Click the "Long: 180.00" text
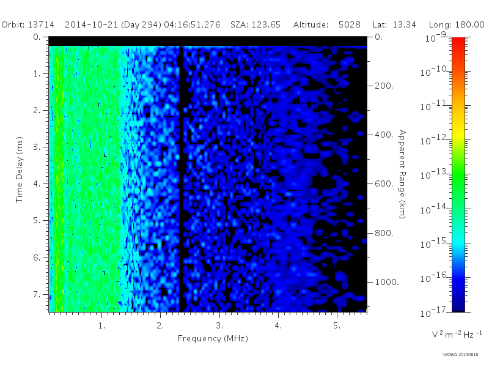Screen dimensions: 489x367 pos(457,24)
